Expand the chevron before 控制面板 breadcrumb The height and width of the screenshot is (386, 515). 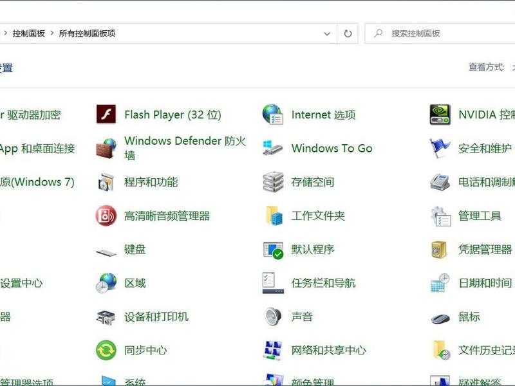coord(5,33)
